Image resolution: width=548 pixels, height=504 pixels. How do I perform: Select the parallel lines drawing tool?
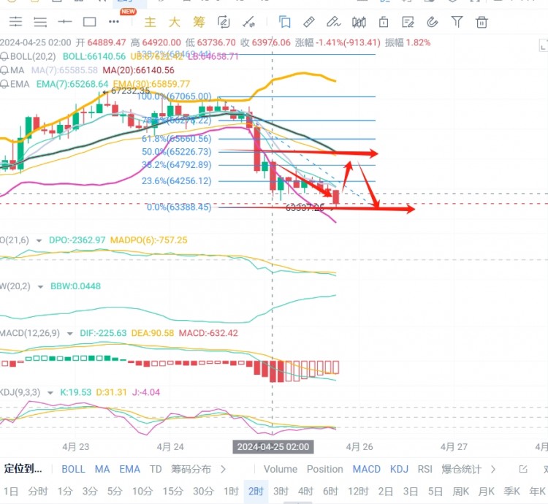[16, 22]
